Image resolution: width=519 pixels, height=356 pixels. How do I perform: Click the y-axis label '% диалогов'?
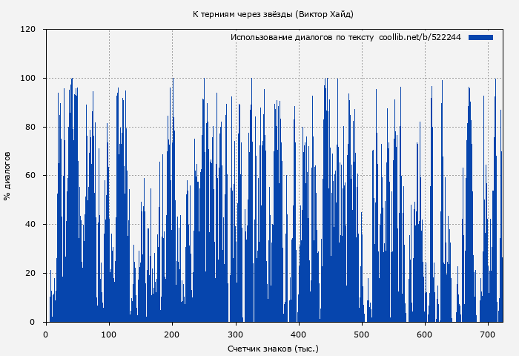(7, 176)
